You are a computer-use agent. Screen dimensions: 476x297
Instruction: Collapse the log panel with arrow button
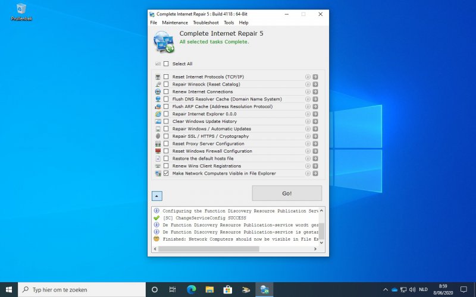click(156, 195)
